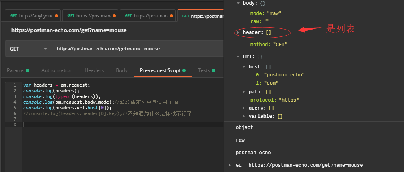The image size is (404, 172).
Task: Expand the variable array node
Action: 244,116
